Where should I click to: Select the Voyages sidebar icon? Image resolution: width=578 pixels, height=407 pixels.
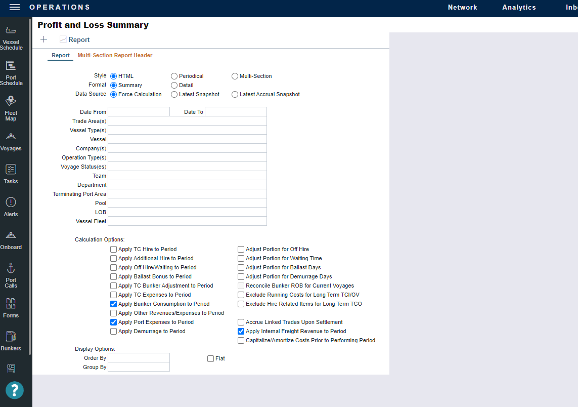click(11, 142)
